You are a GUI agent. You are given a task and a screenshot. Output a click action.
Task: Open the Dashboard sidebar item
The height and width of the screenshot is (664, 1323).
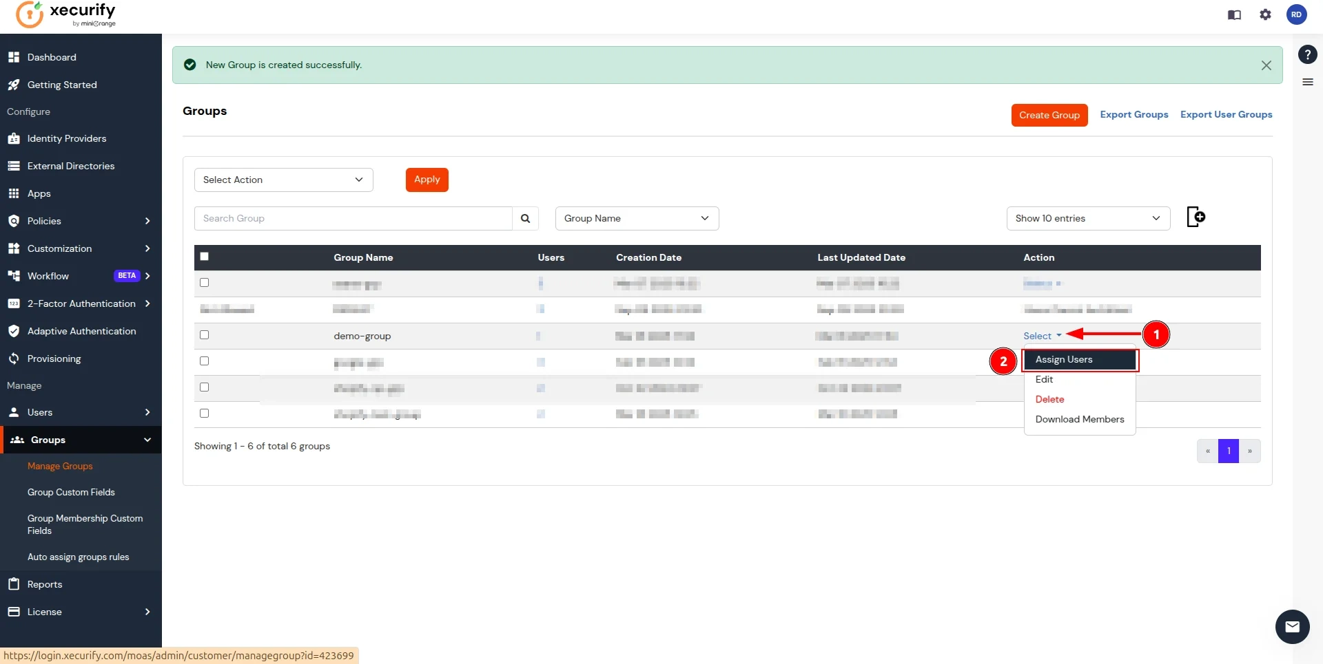51,57
